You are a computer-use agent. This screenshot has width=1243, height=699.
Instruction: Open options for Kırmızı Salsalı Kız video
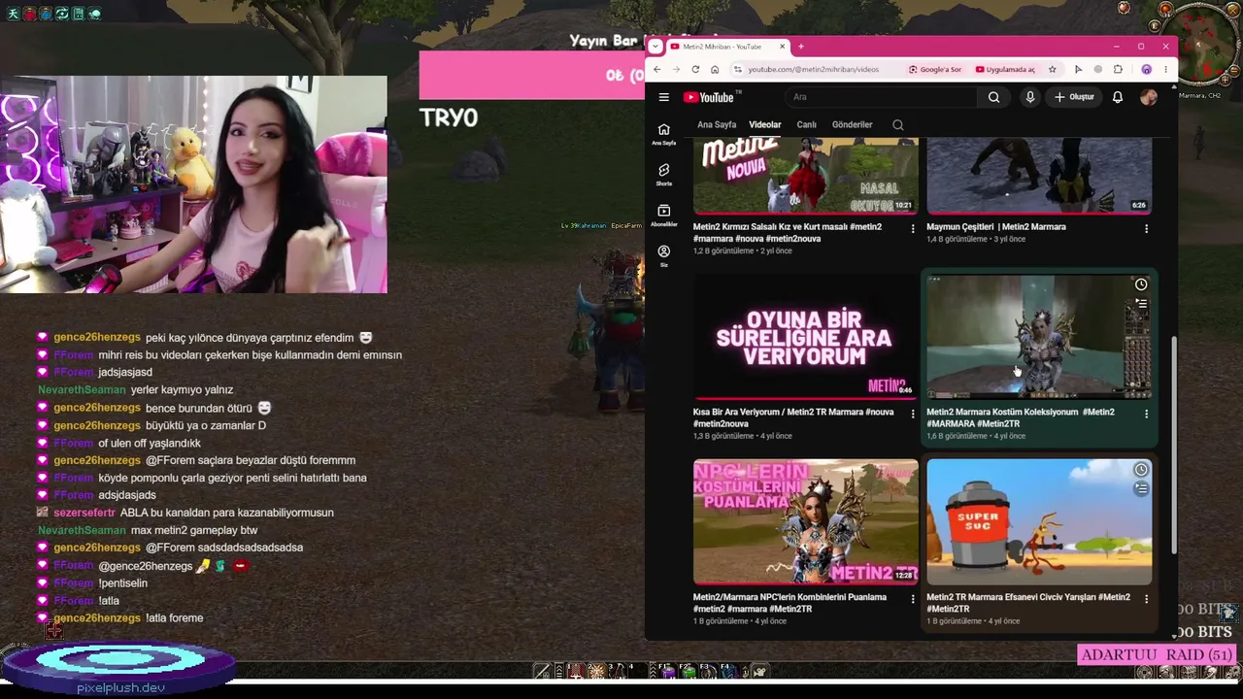click(x=912, y=228)
